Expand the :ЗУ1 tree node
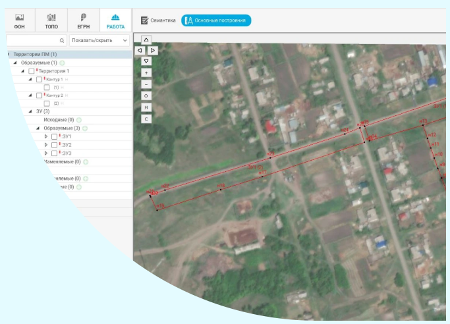This screenshot has height=324, width=450. point(46,136)
